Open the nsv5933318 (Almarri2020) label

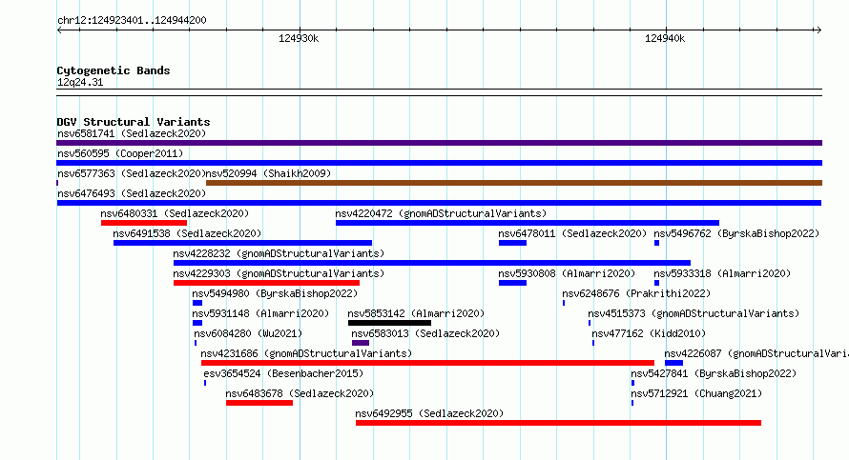click(722, 273)
